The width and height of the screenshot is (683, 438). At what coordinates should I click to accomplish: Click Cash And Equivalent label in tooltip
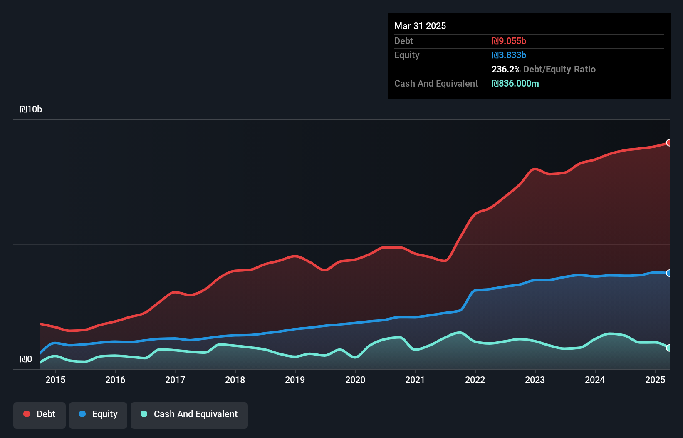436,83
